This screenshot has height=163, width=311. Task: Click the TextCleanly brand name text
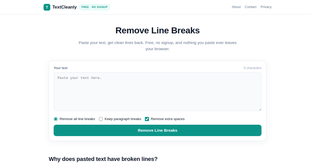click(65, 7)
